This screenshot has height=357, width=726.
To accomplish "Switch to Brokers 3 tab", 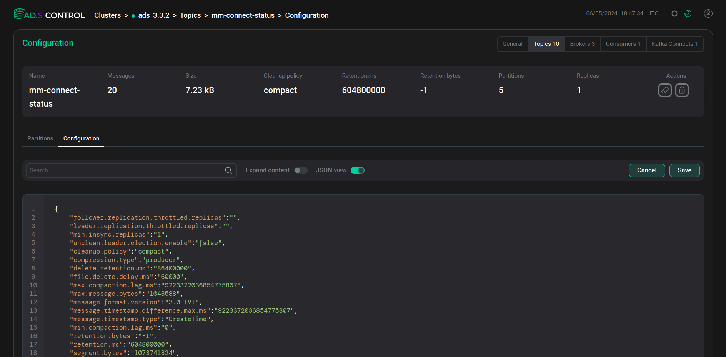I will (x=582, y=44).
